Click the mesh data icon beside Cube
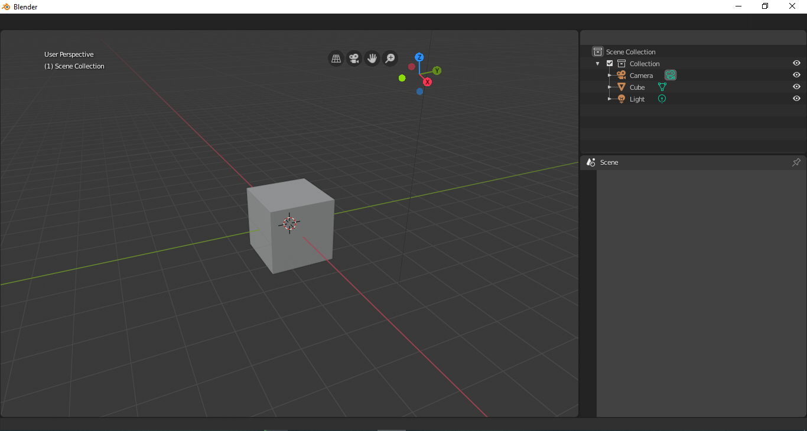The height and width of the screenshot is (431, 807). (x=662, y=87)
